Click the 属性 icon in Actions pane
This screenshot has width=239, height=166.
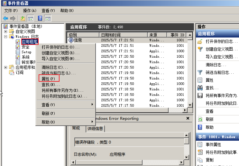coord(200,80)
